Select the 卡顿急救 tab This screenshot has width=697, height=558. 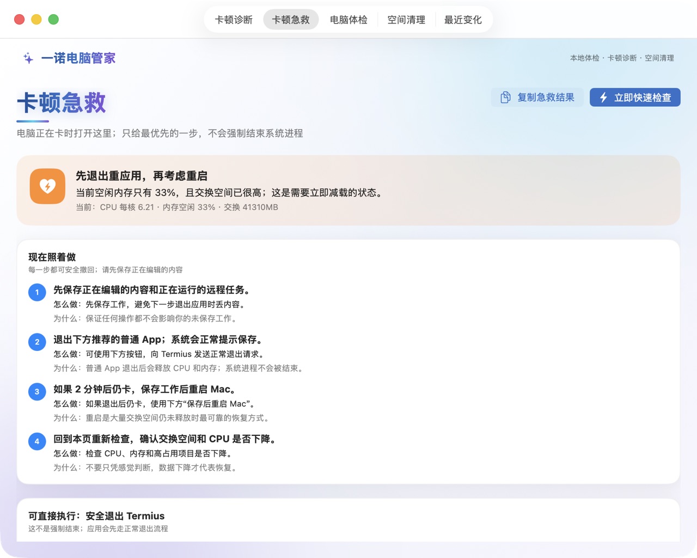point(291,20)
